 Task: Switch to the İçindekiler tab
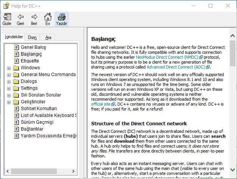click(x=14, y=37)
